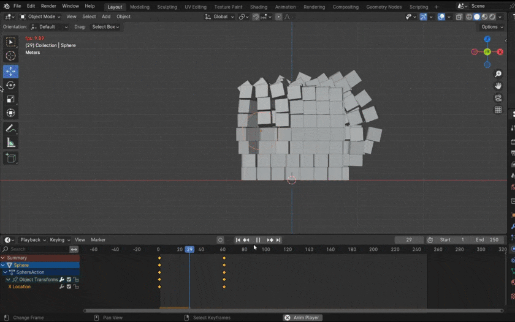Screen dimensions: 515x322
Task: Pick the Rotate tool
Action: click(10, 85)
